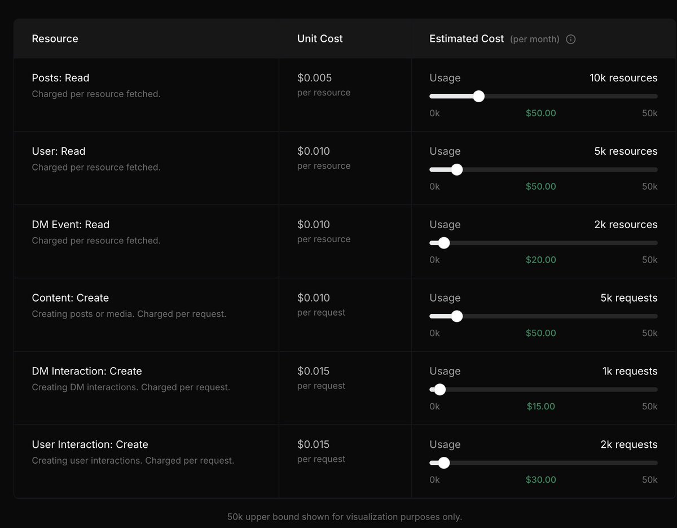Click the $50.00 estimate for User: Read

click(x=541, y=186)
